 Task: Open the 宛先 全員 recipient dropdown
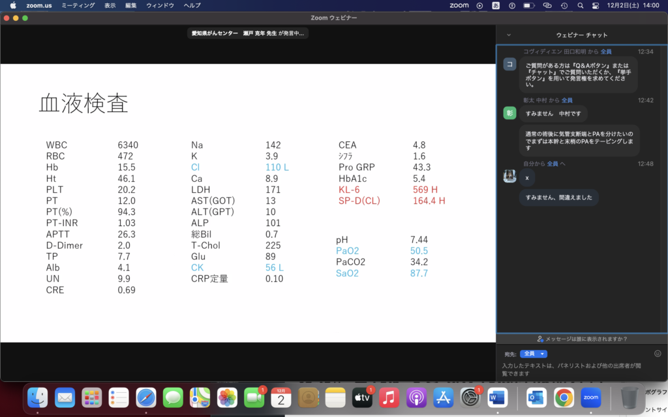[533, 354]
